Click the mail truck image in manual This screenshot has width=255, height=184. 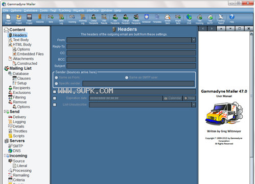[x=224, y=114]
